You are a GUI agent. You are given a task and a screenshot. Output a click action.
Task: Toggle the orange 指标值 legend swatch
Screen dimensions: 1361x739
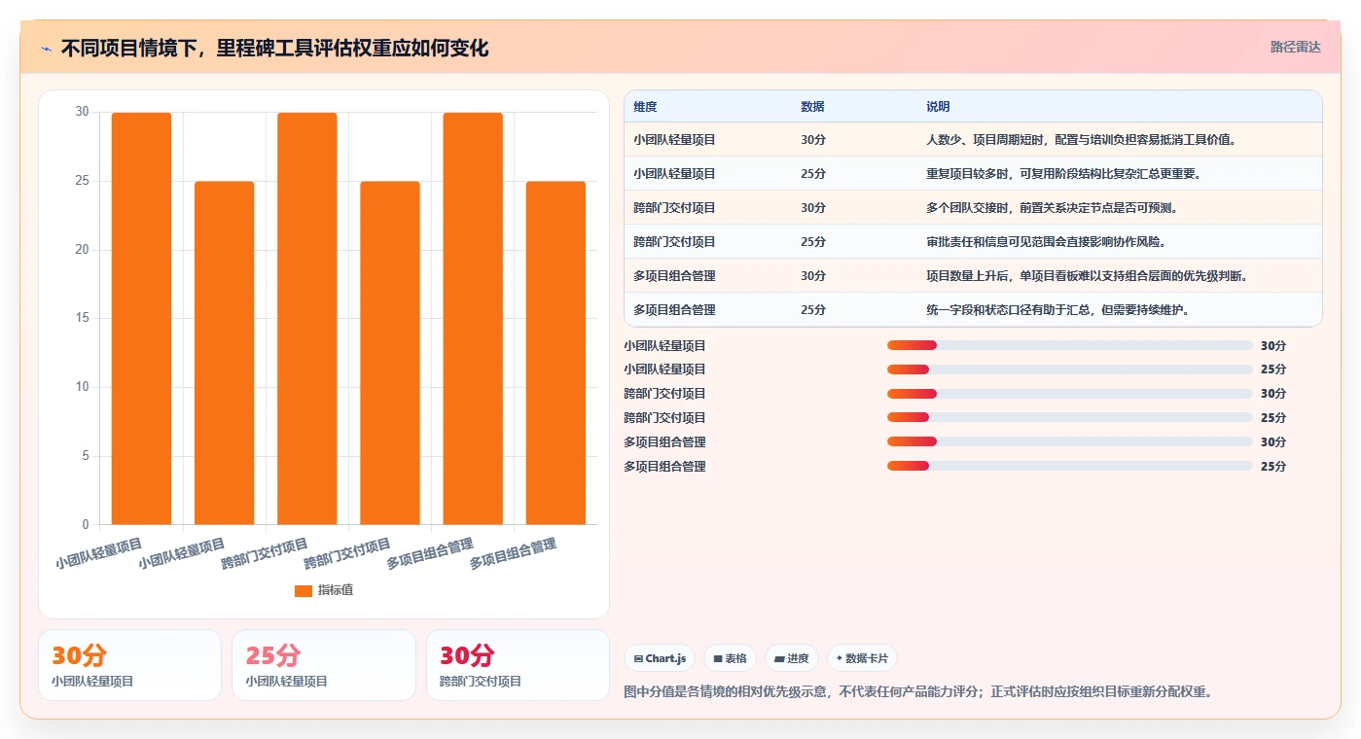pos(304,590)
